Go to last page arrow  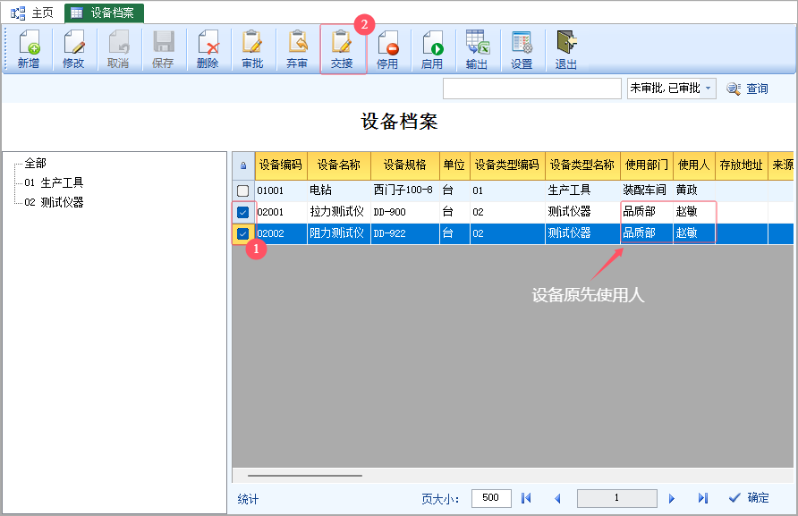(x=703, y=498)
